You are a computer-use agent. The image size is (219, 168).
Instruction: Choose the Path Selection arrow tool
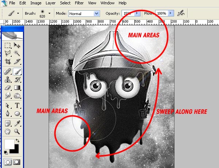7,105
